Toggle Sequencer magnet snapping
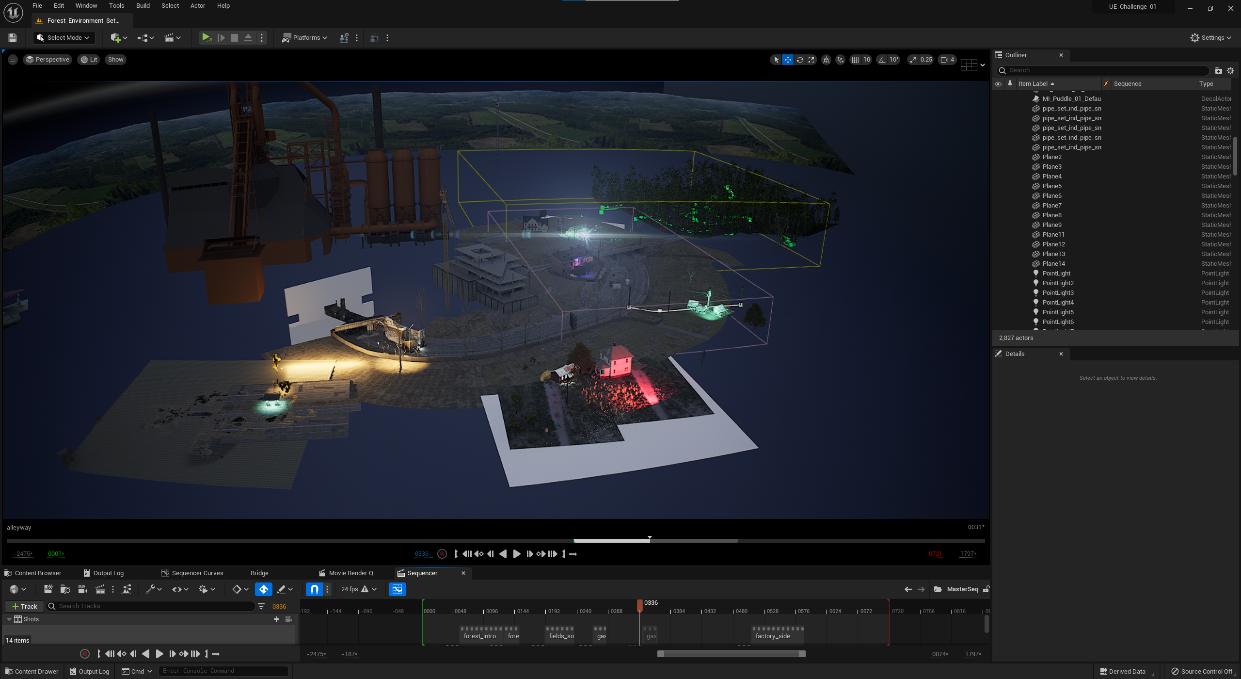Screen dimensions: 1241x679 coord(314,589)
